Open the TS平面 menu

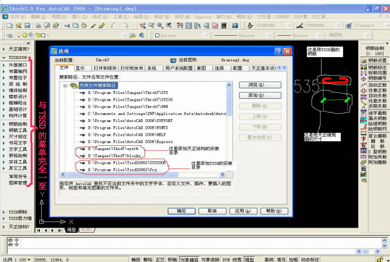[x=264, y=17]
